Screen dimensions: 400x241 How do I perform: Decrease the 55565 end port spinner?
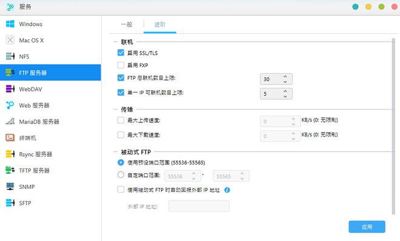click(242, 179)
